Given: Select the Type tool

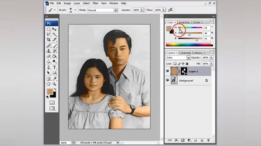Looking at the screenshot, I should pyautogui.click(x=54, y=68).
